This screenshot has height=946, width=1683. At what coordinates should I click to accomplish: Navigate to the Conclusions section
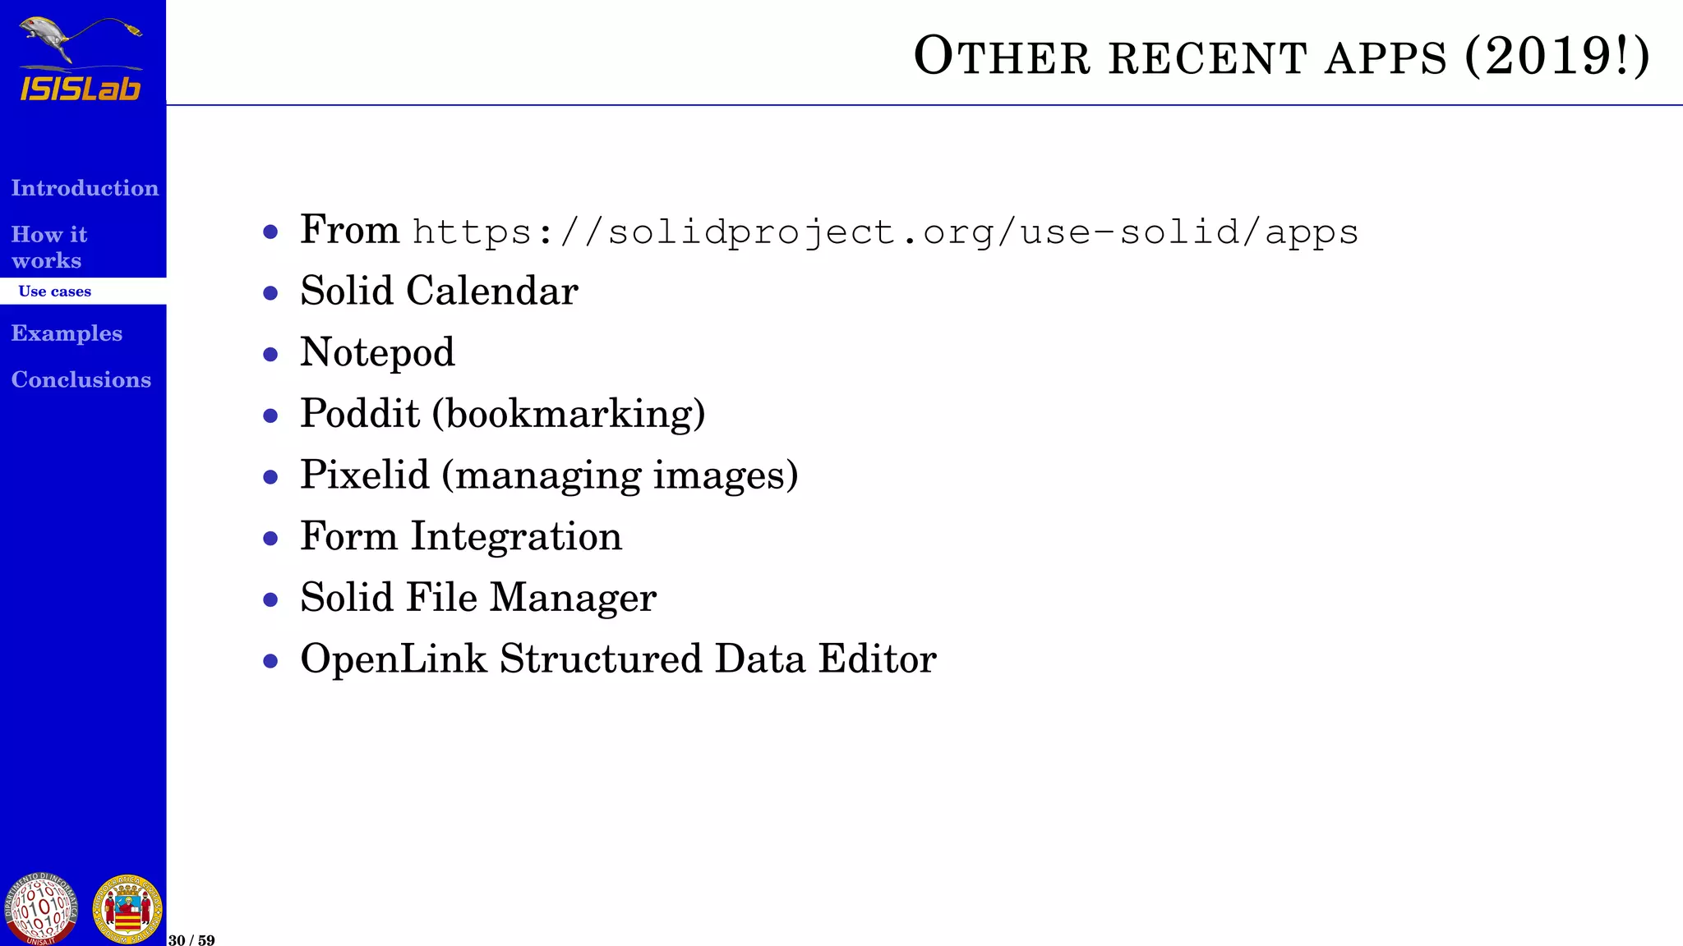[81, 379]
